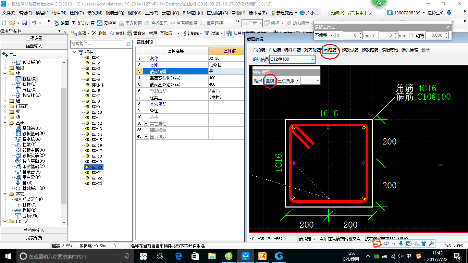468x263 pixels.
Task: Click the 修改纵筋 button
Action: pos(350,50)
